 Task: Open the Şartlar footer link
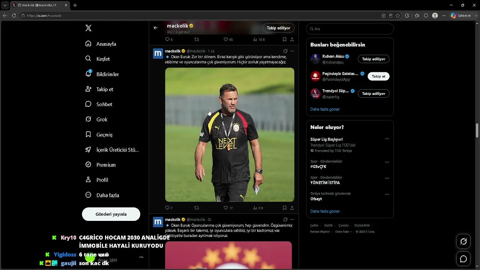coord(314,225)
